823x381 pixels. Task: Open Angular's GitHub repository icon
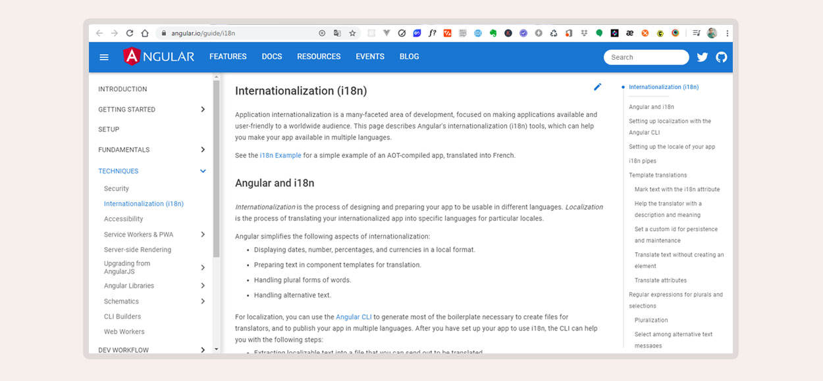[x=722, y=57]
